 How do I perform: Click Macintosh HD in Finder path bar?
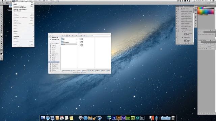point(66,71)
